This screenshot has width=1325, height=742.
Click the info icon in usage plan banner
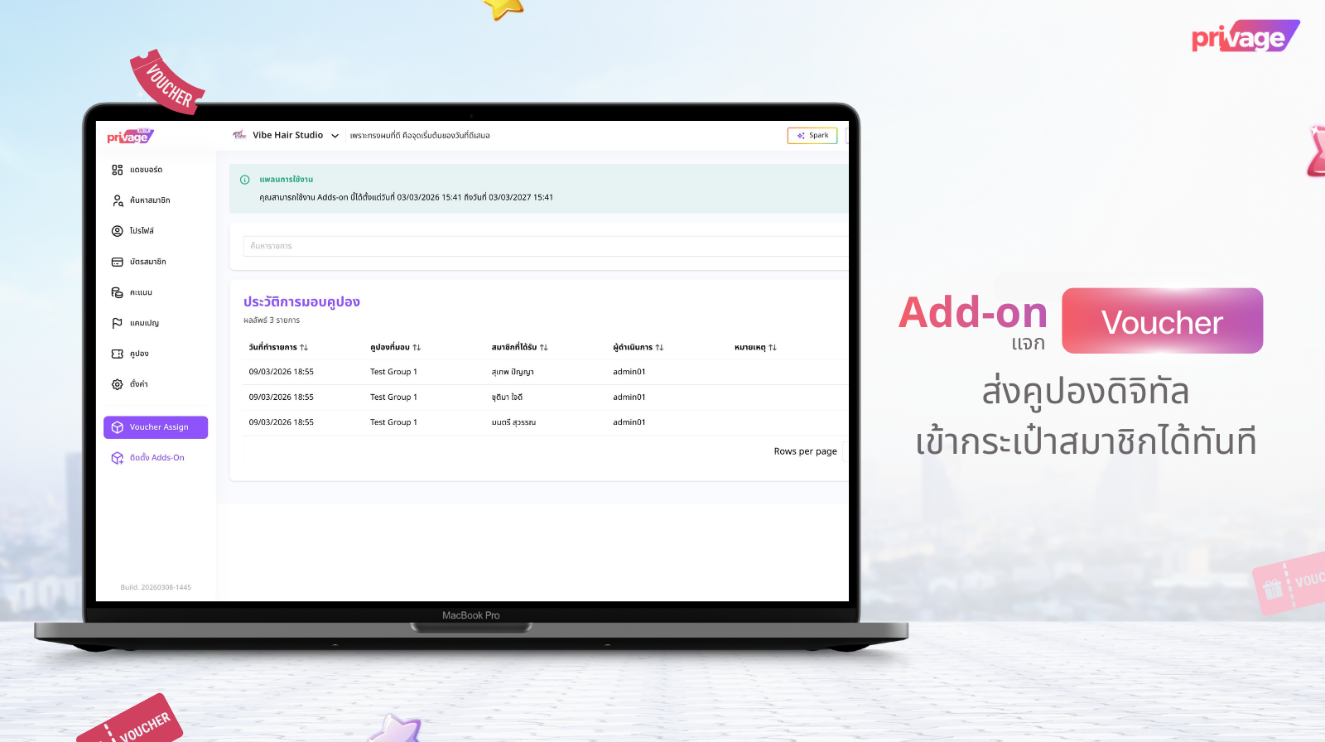(x=245, y=180)
